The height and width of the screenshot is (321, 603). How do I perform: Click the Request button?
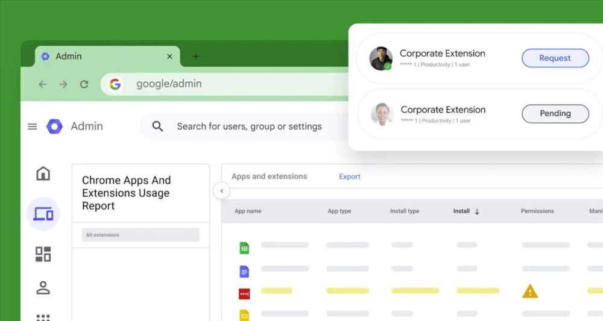coord(555,58)
